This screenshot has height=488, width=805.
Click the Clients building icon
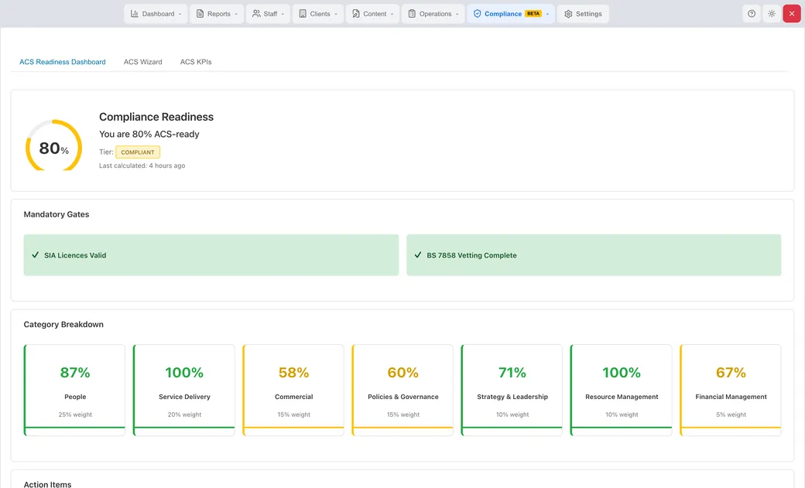[303, 14]
